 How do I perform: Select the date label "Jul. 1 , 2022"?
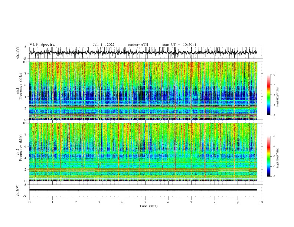coord(104,45)
